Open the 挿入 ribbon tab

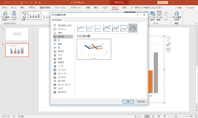(x=22, y=8)
